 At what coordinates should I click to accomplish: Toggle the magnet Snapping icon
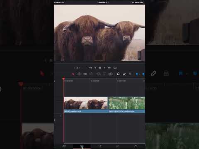point(118,74)
